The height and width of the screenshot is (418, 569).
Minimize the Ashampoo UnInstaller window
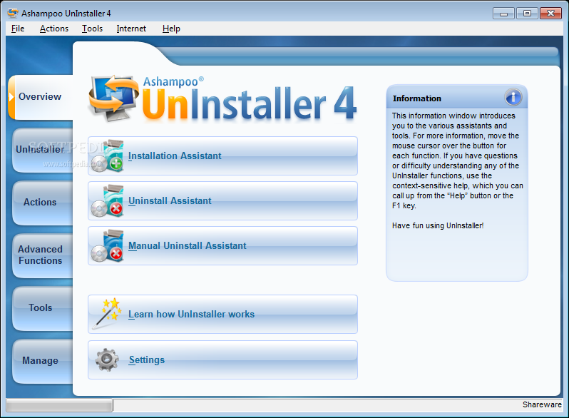(503, 14)
